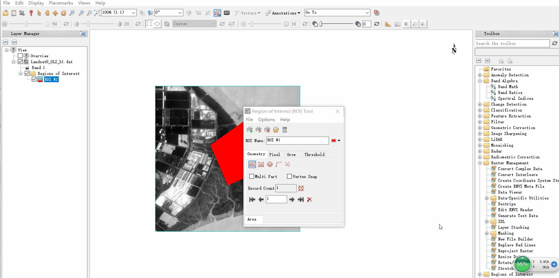This screenshot has height=278, width=559.
Task: Enable the Vertex Snap checkbox
Action: pyautogui.click(x=289, y=176)
